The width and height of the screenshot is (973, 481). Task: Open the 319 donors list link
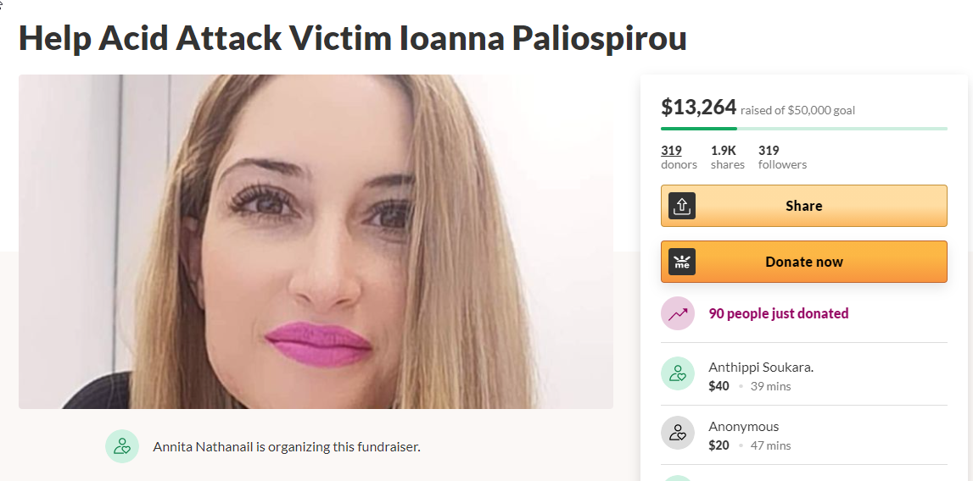[671, 151]
